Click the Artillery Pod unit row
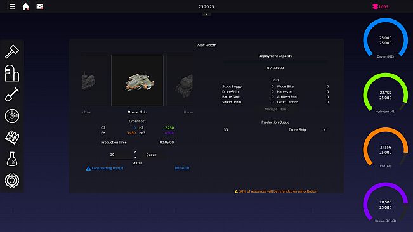 coord(303,97)
